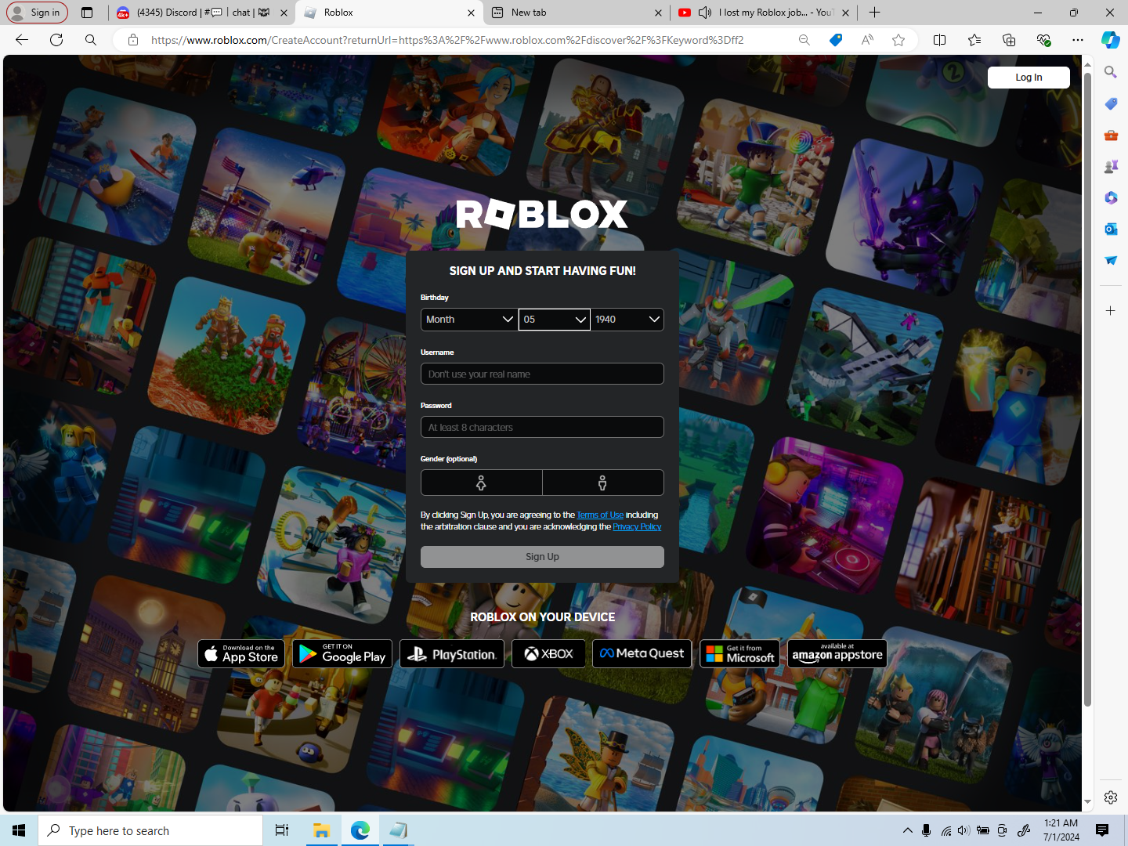Open Edge Settings and more menu

pyautogui.click(x=1078, y=40)
